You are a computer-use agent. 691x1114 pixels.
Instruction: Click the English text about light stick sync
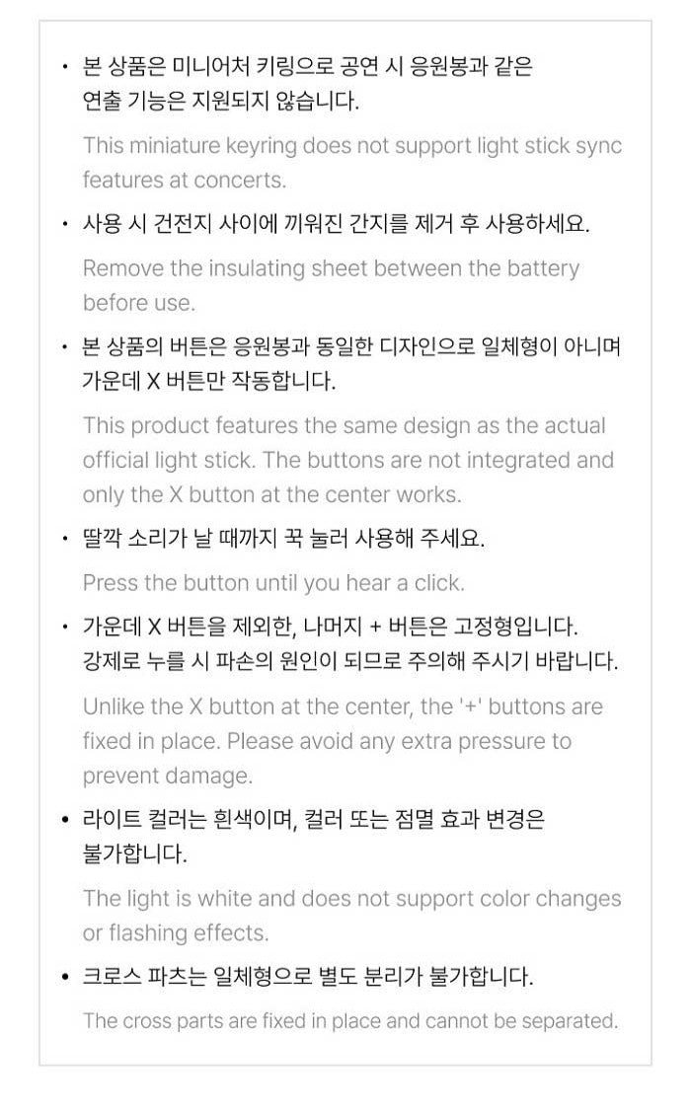pos(351,146)
